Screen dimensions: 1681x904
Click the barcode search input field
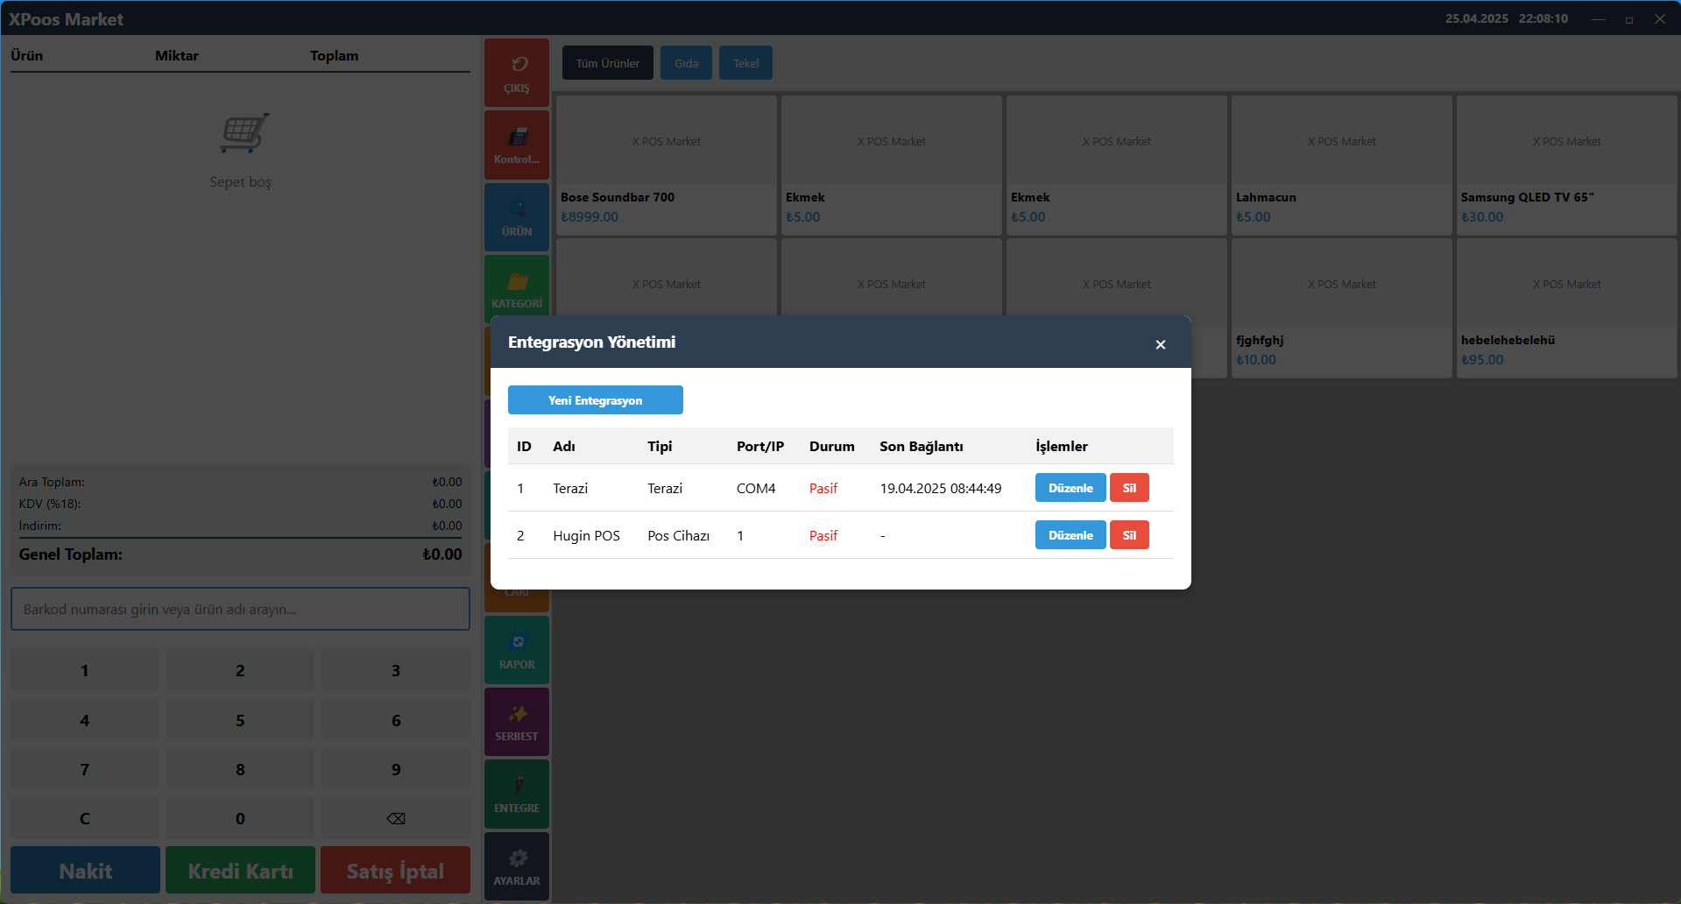[240, 609]
